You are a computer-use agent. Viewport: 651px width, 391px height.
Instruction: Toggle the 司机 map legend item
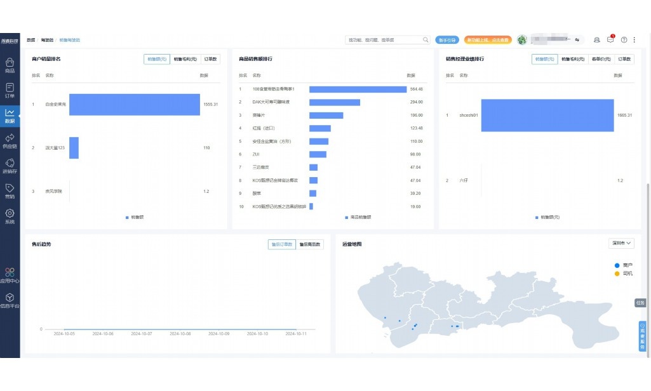pos(624,273)
